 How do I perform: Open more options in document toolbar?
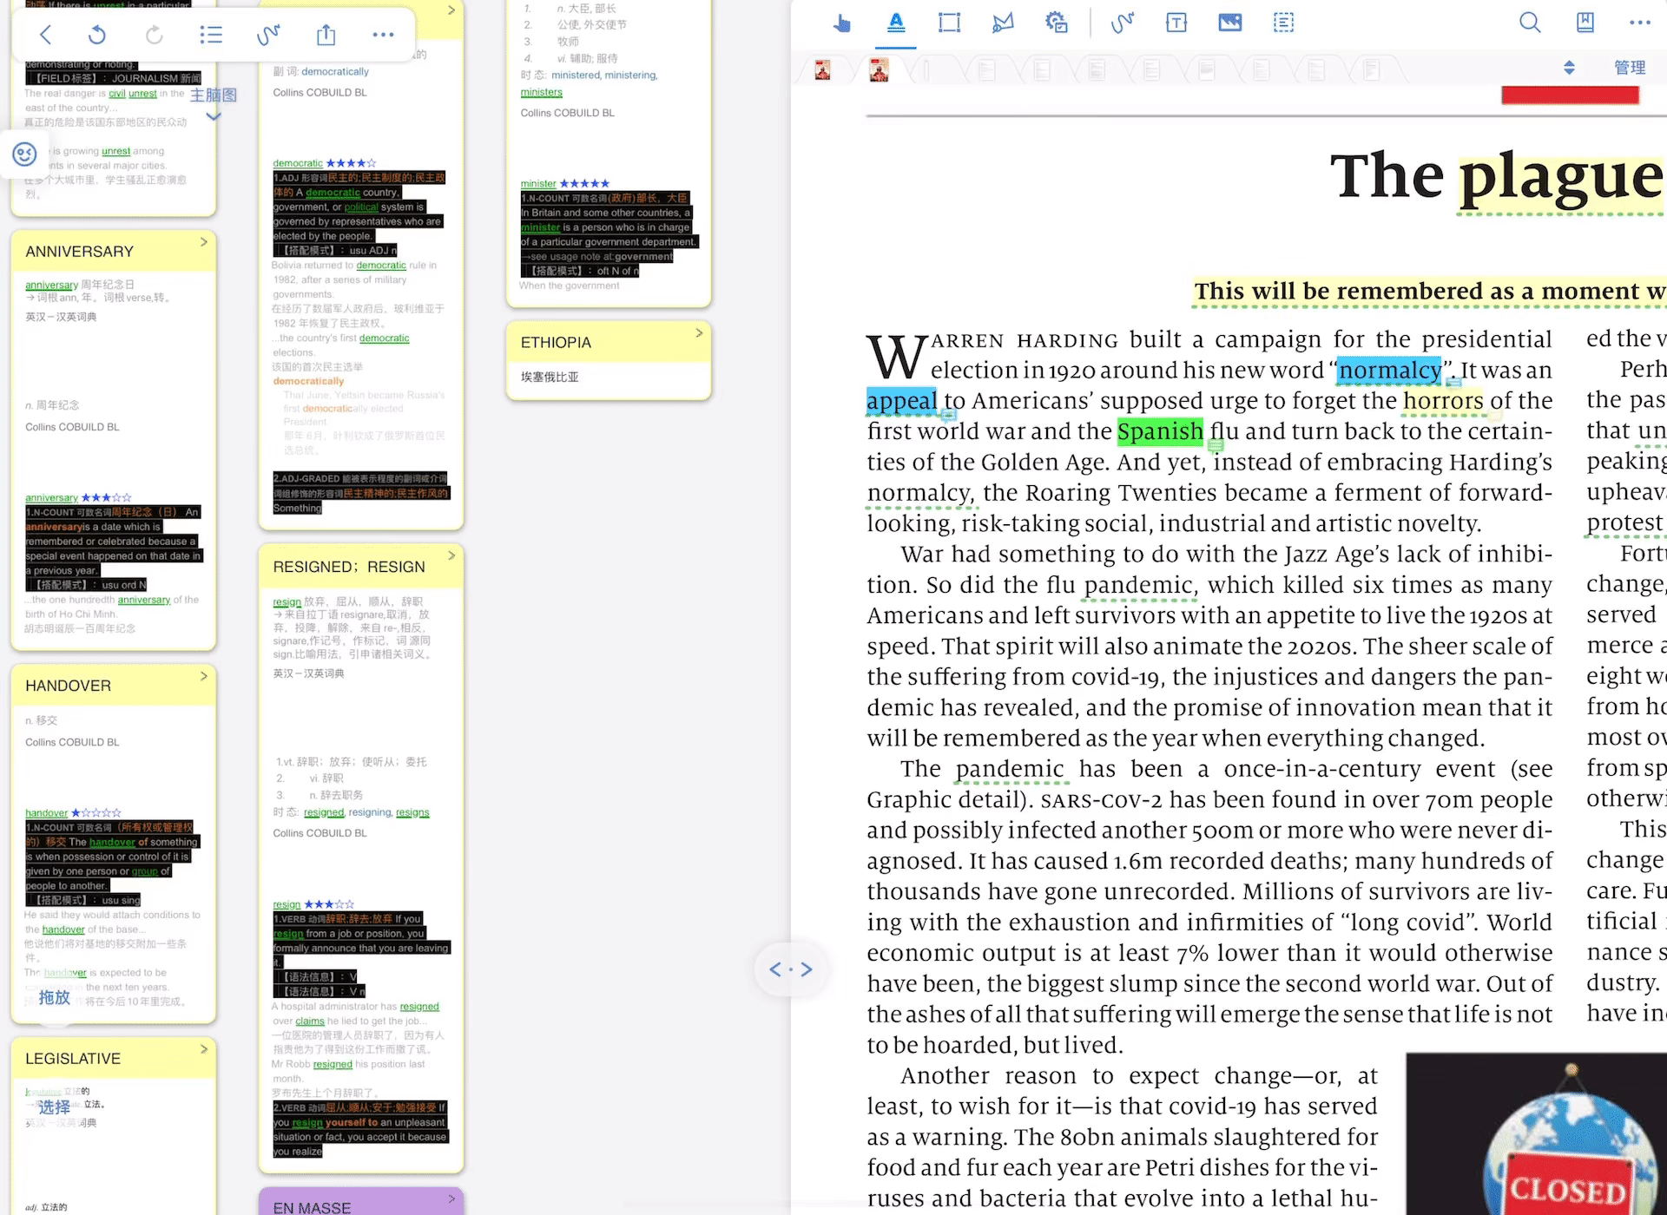[x=1640, y=23]
